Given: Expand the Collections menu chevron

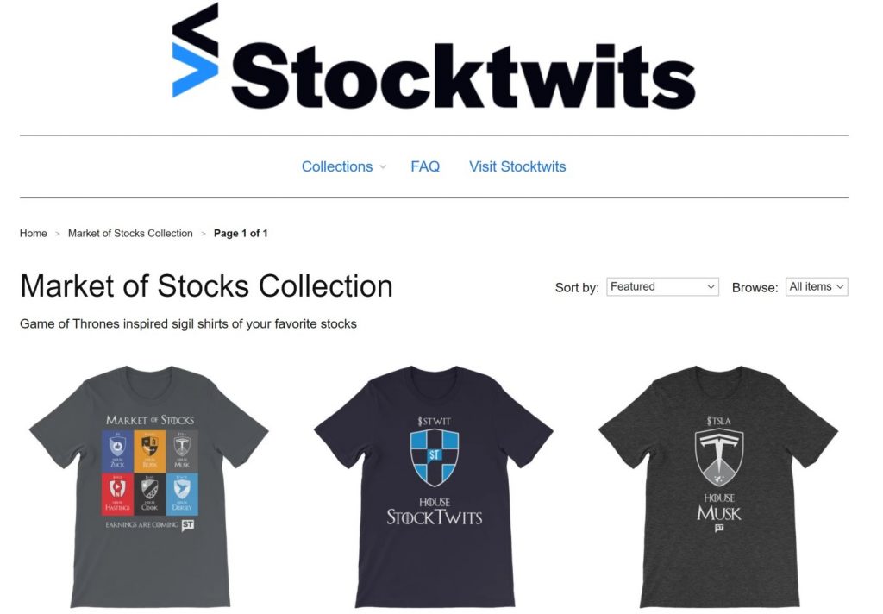Looking at the screenshot, I should (383, 167).
